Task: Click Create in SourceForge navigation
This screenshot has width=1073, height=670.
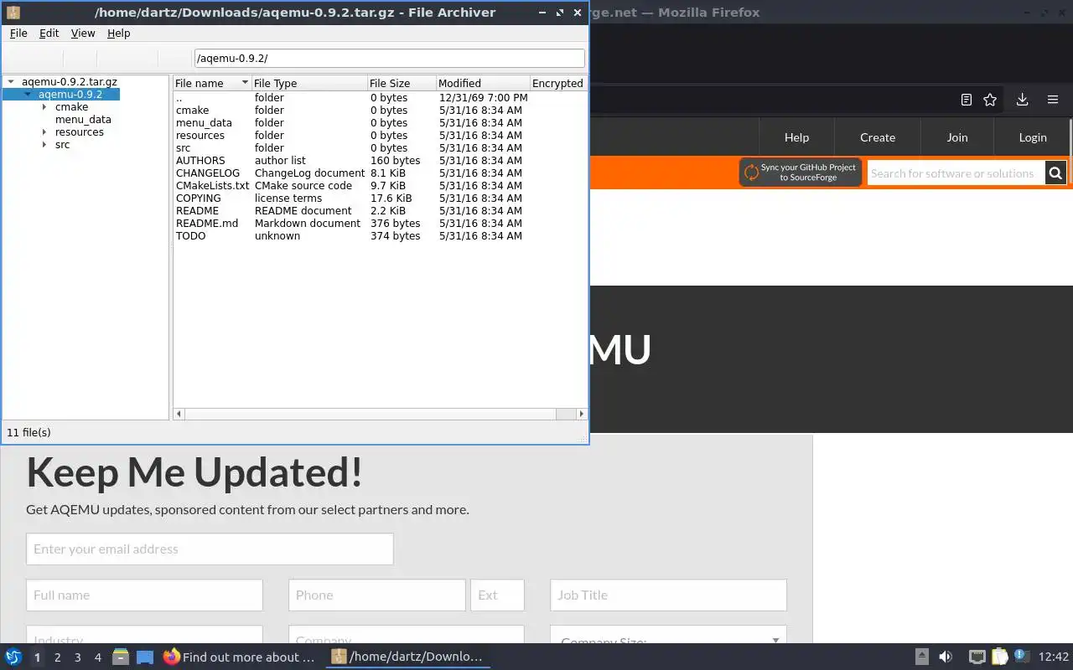Action: (878, 137)
